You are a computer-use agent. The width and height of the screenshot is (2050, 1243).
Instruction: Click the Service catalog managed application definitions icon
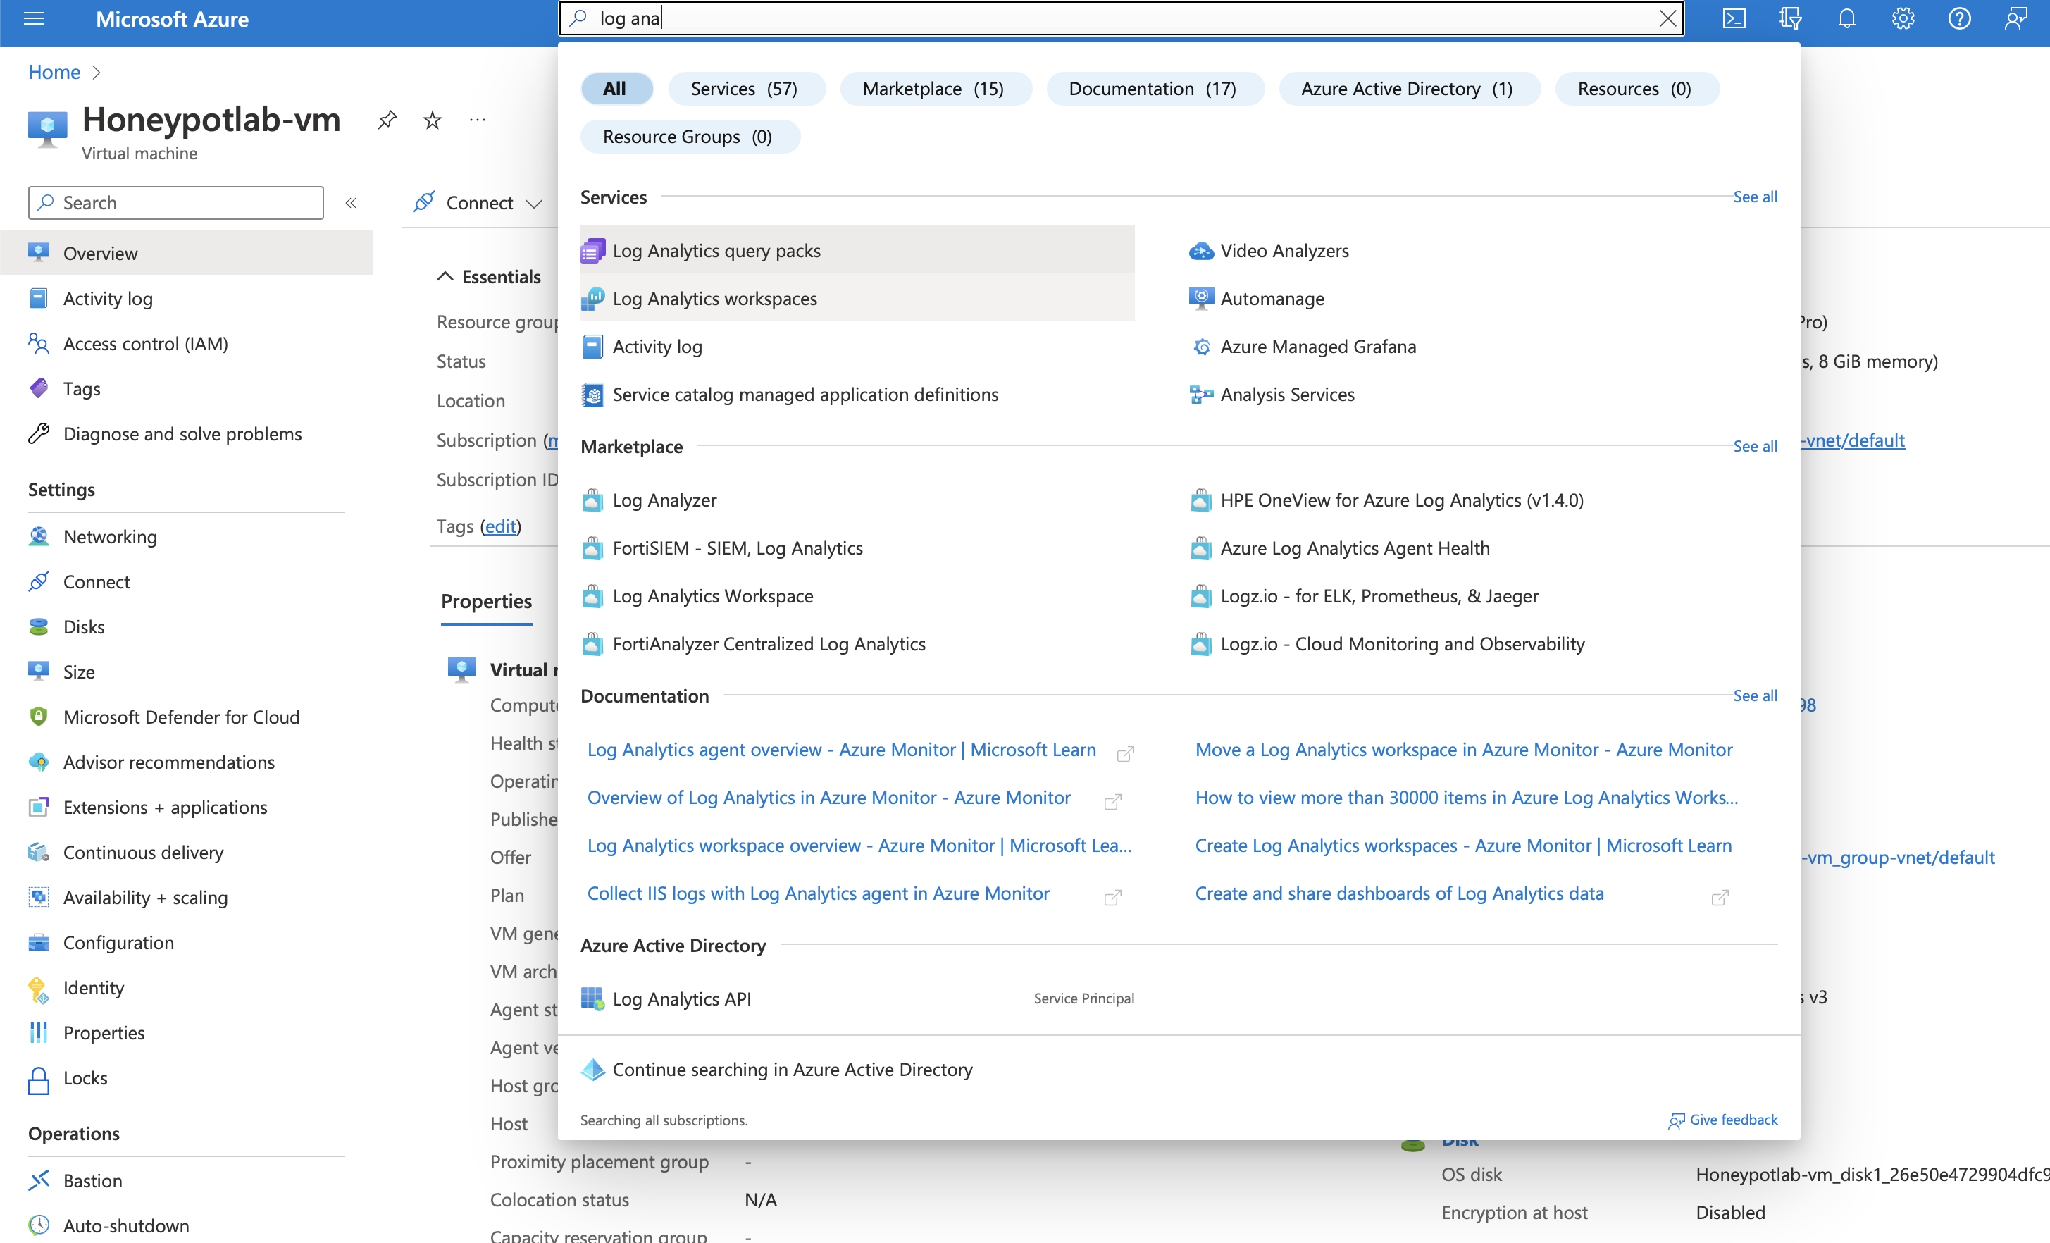click(x=592, y=395)
